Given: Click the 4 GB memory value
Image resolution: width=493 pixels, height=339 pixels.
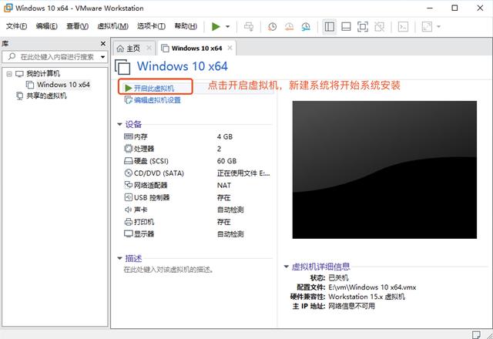Looking at the screenshot, I should pyautogui.click(x=225, y=137).
